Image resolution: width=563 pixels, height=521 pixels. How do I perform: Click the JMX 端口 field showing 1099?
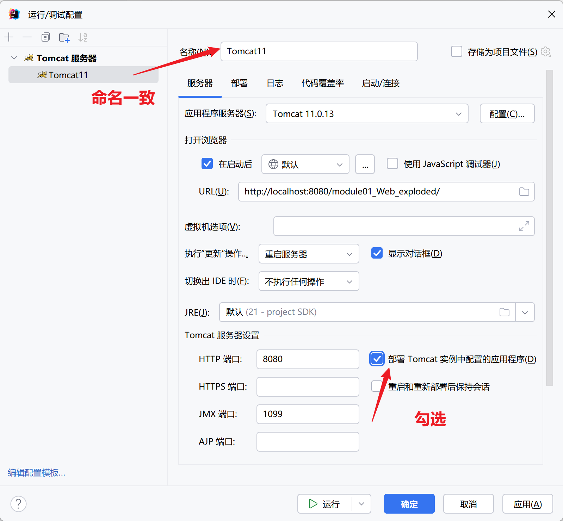308,414
